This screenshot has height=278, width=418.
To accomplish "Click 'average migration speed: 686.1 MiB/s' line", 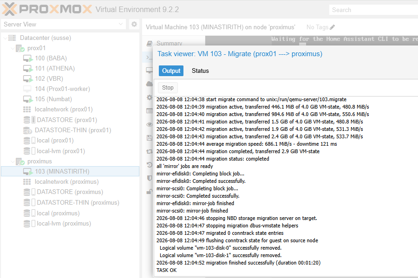I will (x=247, y=144).
